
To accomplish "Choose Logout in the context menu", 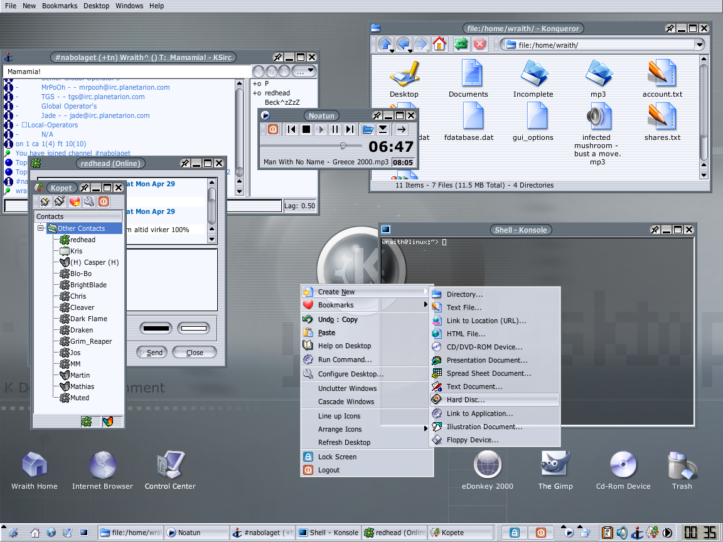I will click(x=367, y=470).
